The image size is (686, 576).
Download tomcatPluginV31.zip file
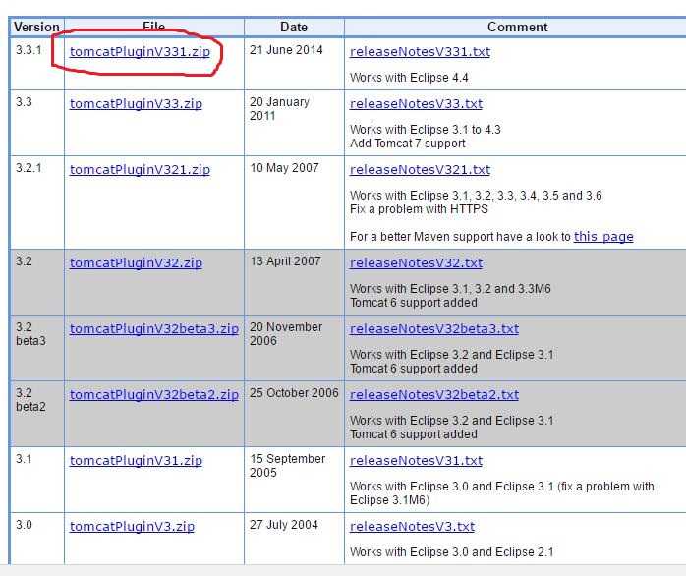pos(136,460)
